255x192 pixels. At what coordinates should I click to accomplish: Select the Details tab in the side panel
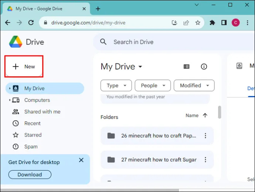[251, 89]
